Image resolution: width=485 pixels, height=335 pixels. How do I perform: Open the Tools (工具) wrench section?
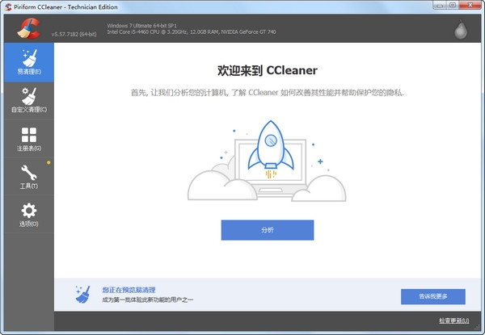(29, 177)
